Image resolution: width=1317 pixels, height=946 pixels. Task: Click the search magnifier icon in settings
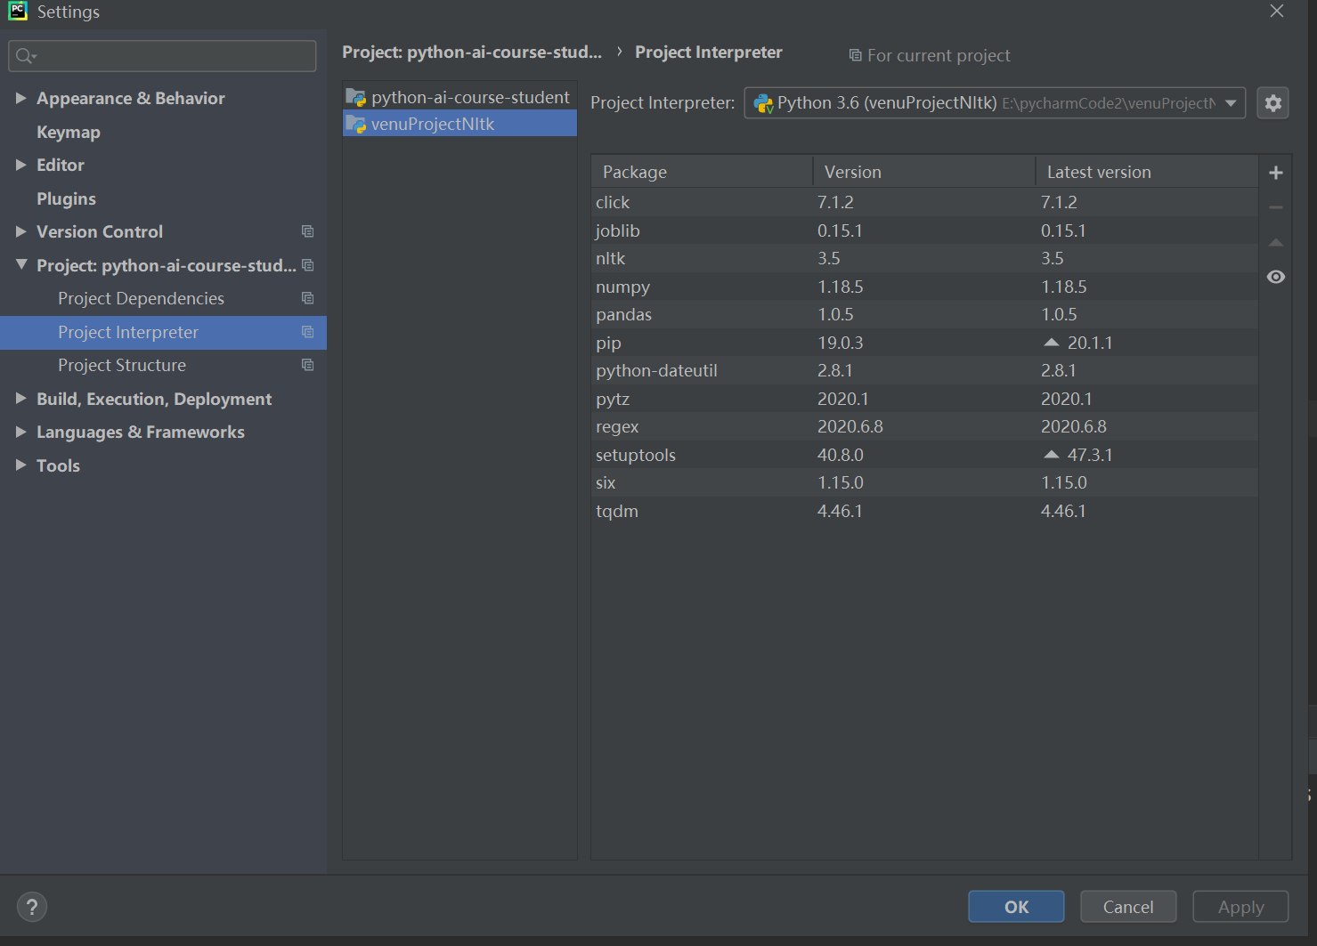(x=25, y=56)
